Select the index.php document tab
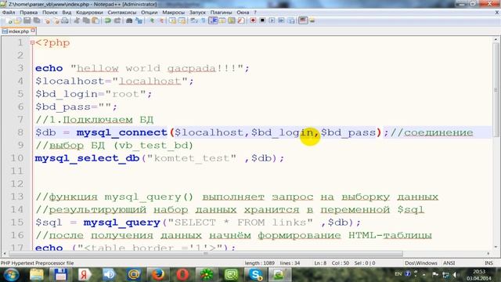This screenshot has height=282, width=501. coord(18,31)
